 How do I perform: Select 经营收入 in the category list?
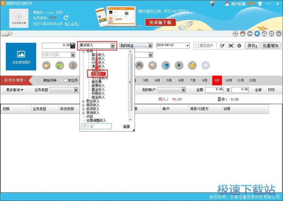98,74
